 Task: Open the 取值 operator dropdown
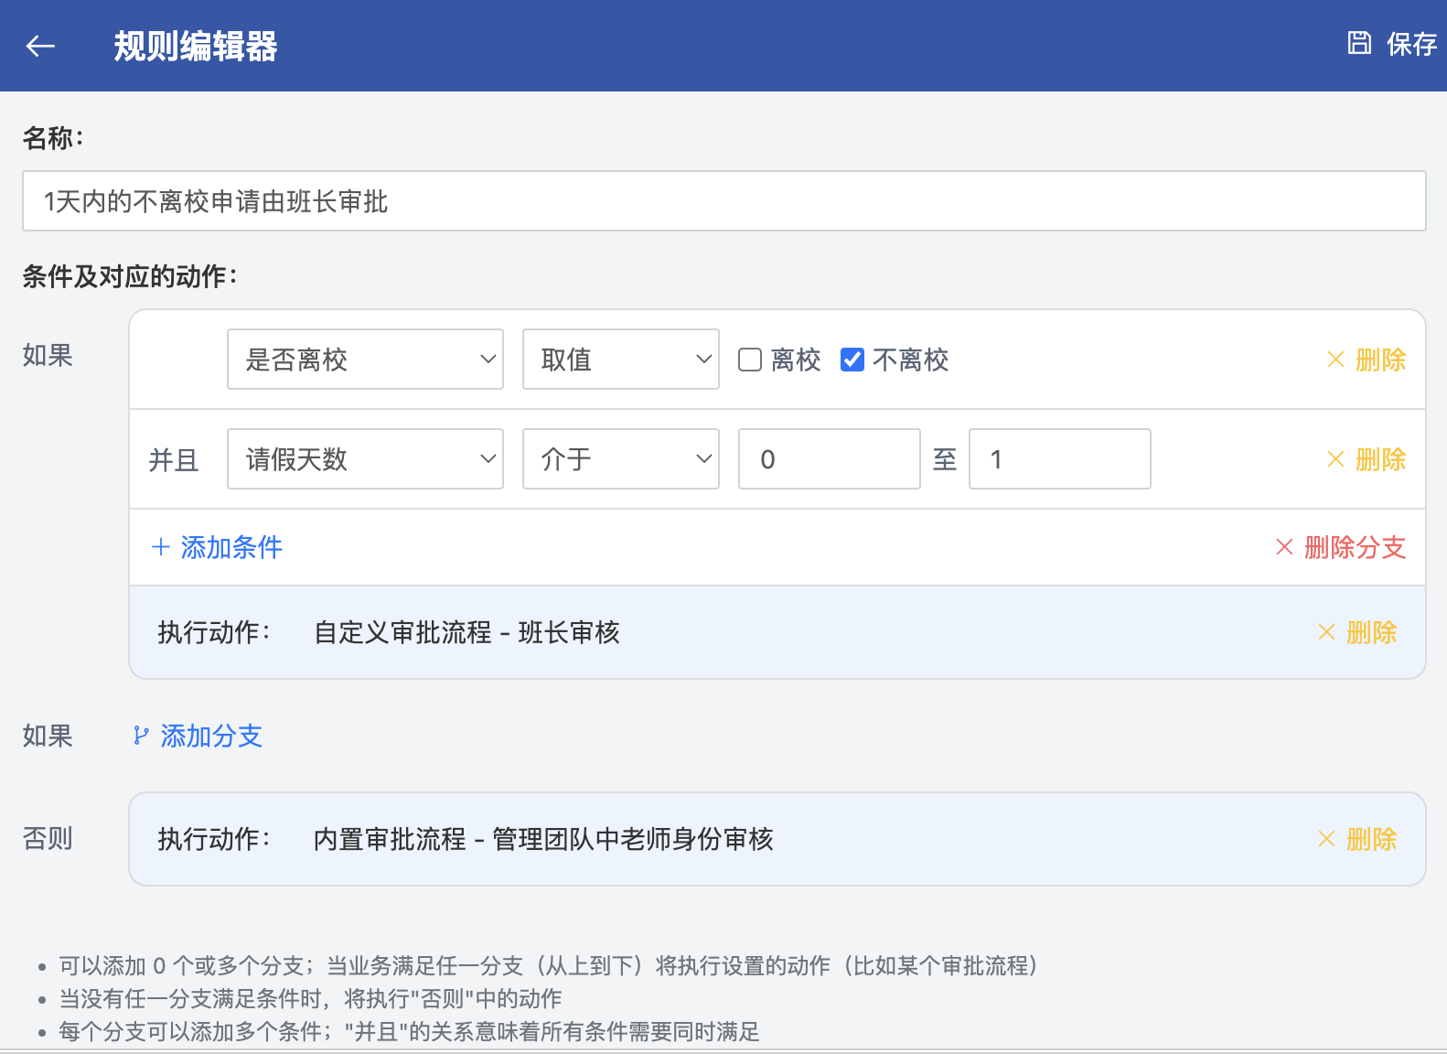tap(620, 360)
